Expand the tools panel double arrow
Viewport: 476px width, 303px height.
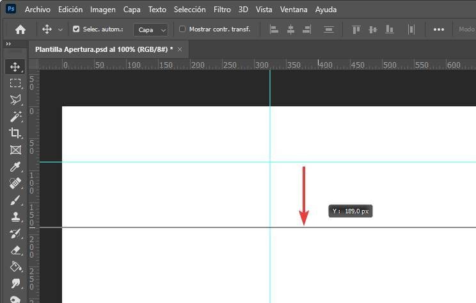8,44
